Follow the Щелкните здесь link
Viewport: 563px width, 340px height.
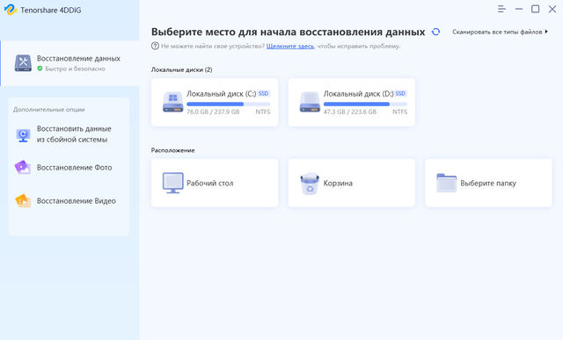tap(290, 46)
